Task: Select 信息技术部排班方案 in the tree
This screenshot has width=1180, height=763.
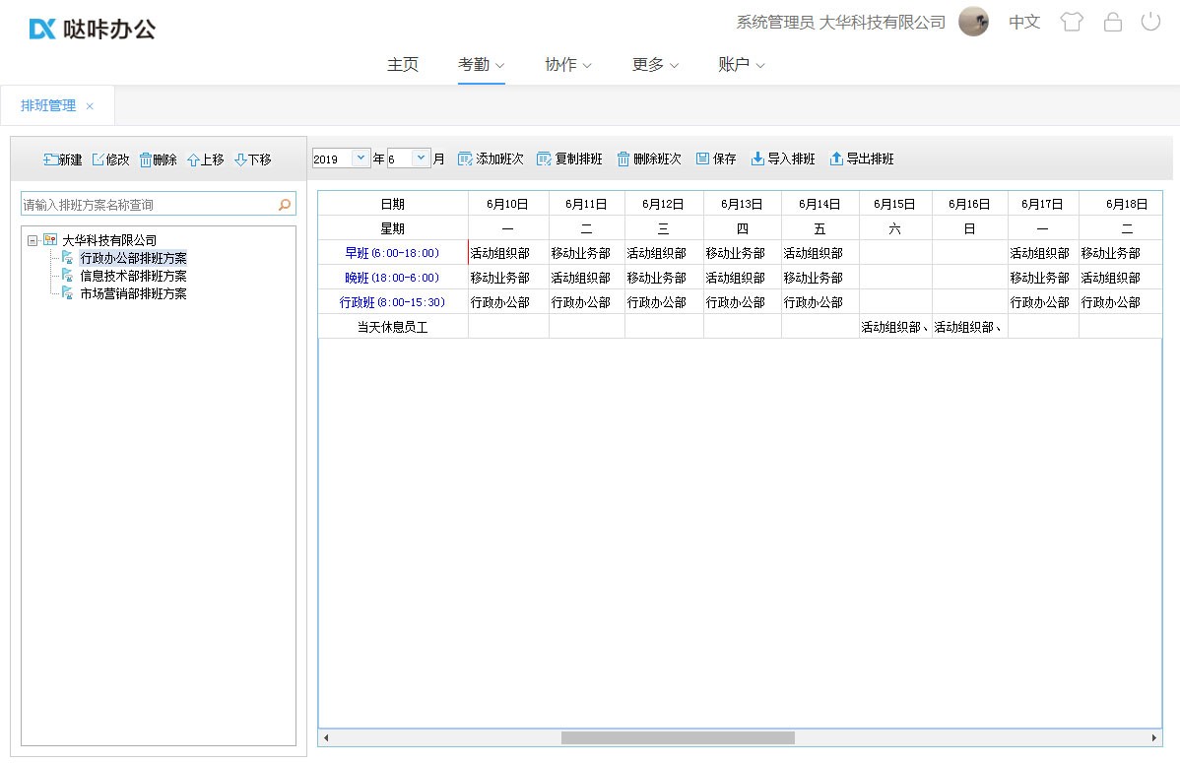Action: pos(133,276)
